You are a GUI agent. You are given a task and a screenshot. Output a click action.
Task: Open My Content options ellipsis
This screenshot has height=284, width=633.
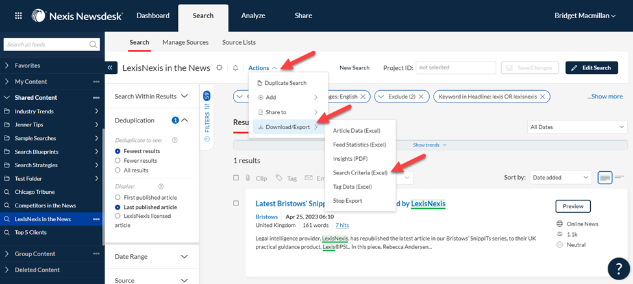click(96, 82)
